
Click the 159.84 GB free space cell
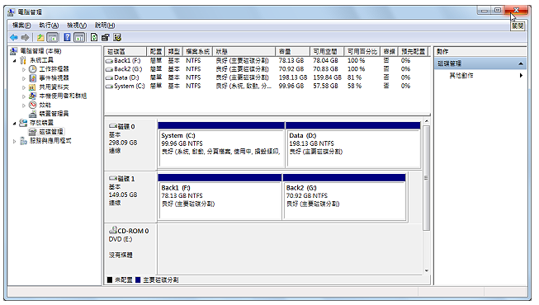coord(327,77)
